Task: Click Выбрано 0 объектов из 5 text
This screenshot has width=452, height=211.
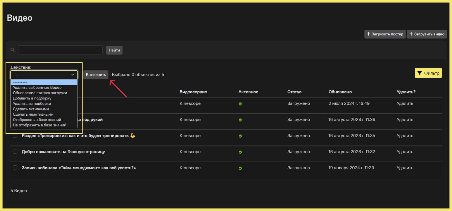Action: (x=138, y=75)
